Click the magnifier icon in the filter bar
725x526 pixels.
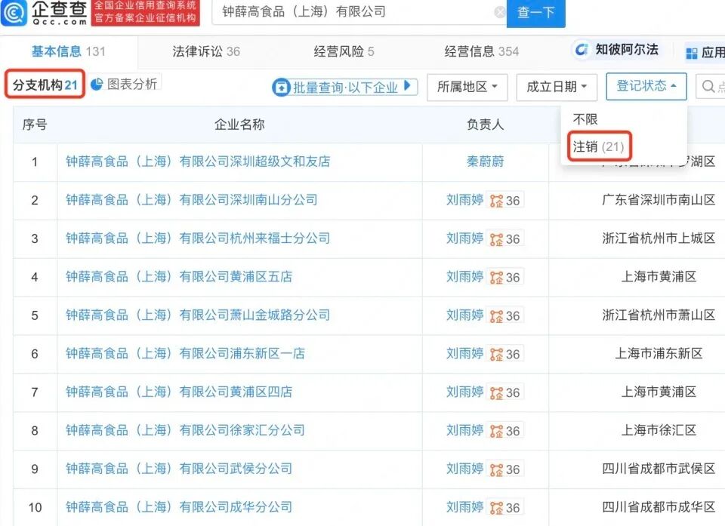708,86
